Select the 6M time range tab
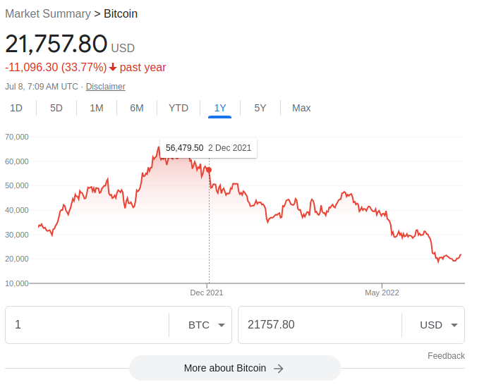 coord(137,108)
